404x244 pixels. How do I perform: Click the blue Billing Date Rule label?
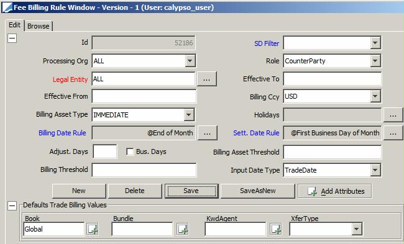click(x=62, y=133)
